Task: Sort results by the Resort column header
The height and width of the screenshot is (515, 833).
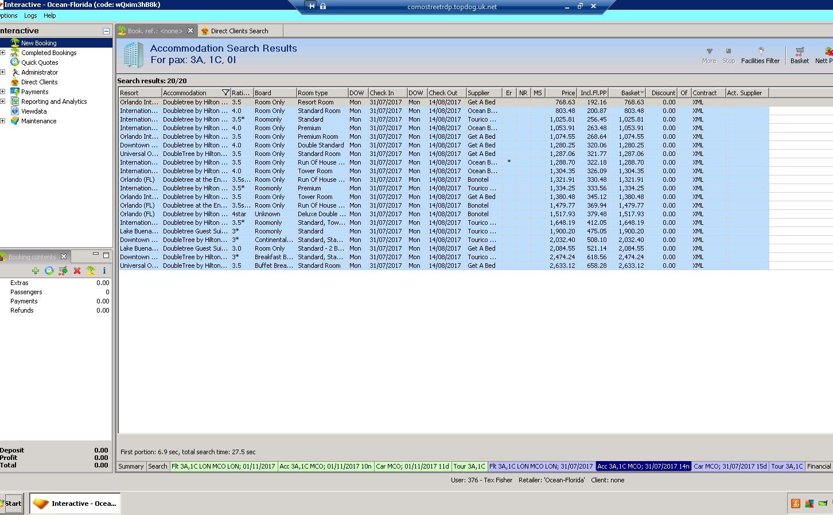Action: (x=140, y=93)
